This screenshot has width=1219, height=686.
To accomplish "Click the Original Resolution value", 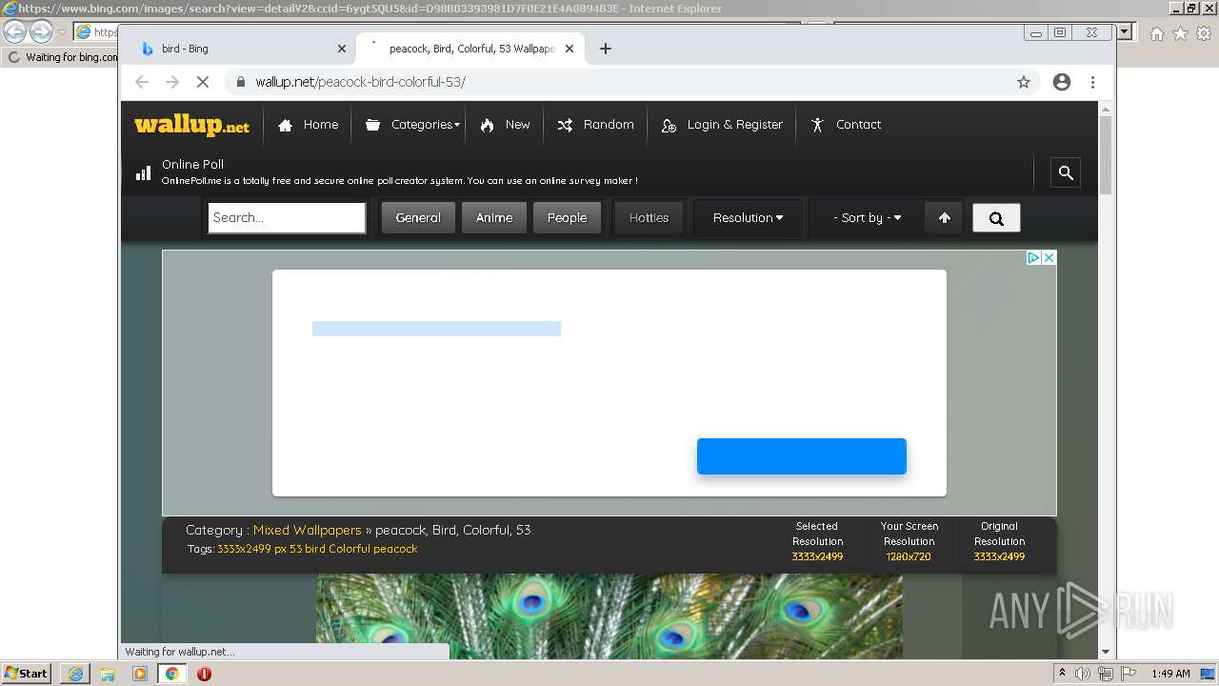I will pyautogui.click(x=999, y=556).
